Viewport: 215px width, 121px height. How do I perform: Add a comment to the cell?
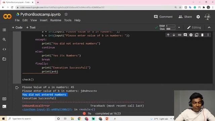tap(185, 35)
